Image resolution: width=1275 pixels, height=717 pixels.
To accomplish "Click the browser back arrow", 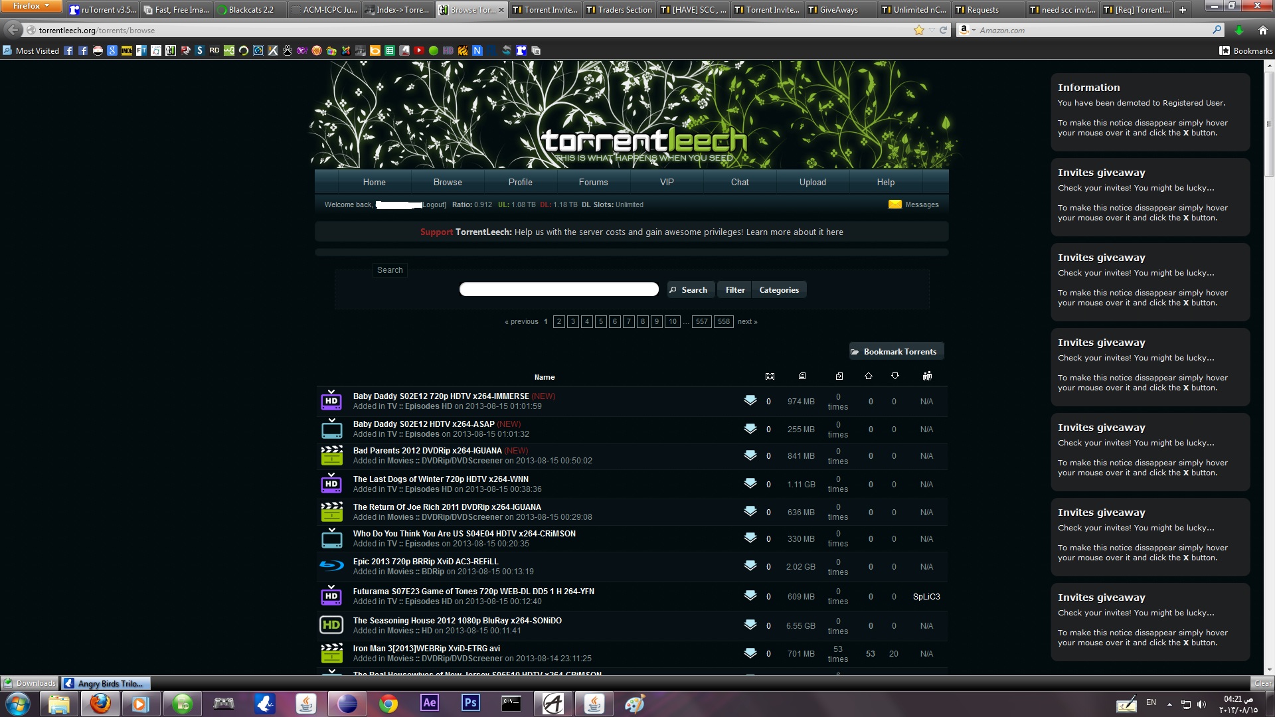I will pos(13,30).
